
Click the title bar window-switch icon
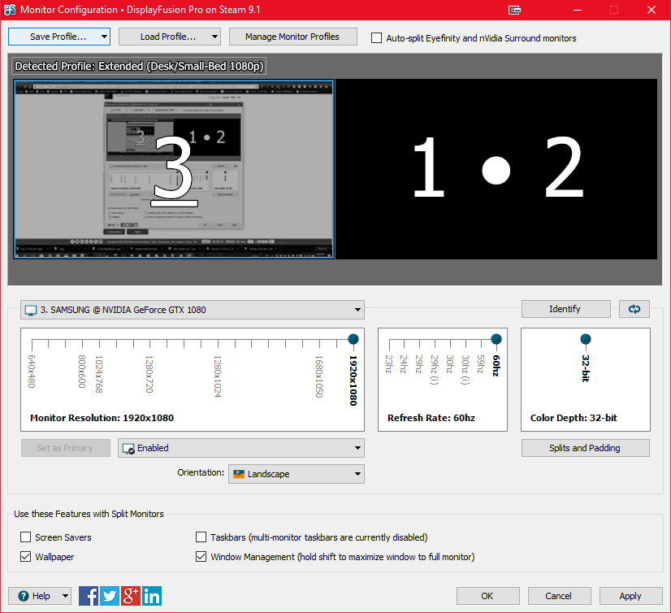(513, 10)
